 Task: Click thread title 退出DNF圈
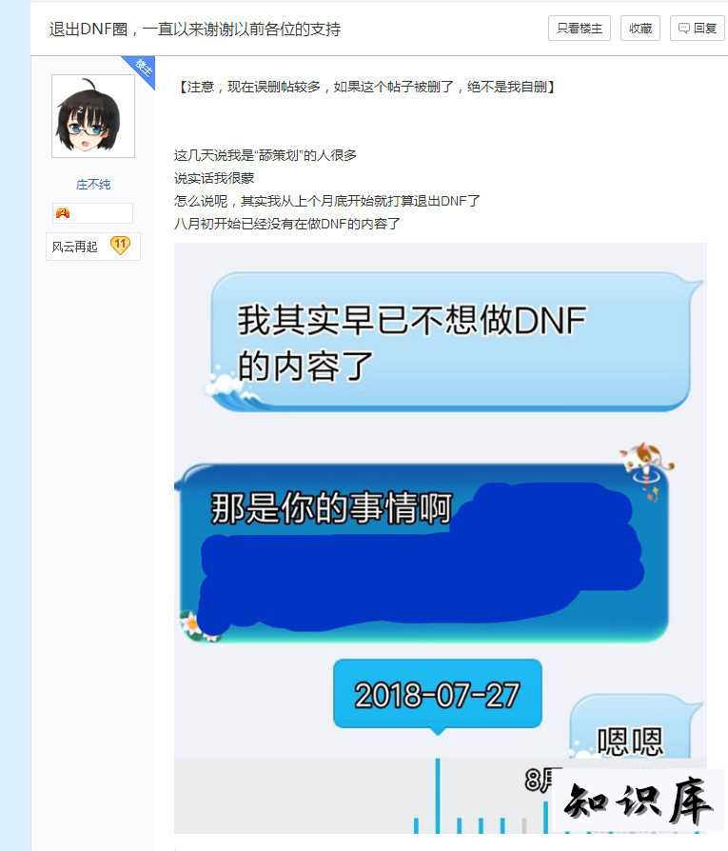click(x=195, y=30)
